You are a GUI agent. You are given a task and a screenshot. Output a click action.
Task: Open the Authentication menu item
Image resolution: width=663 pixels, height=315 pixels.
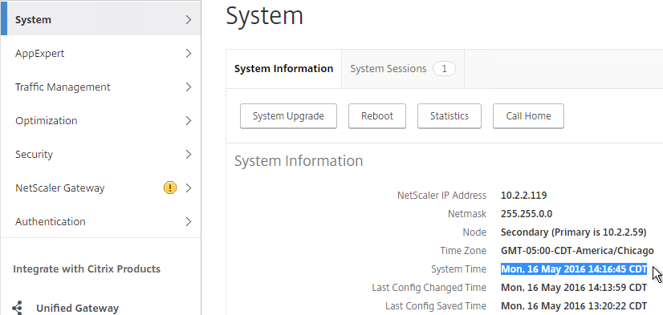point(100,221)
